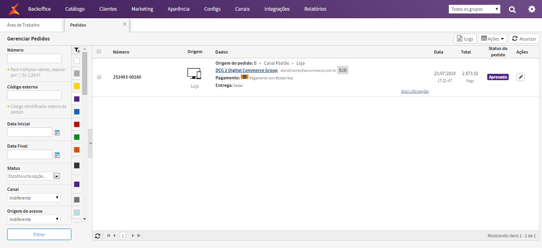
Task: Open calendar picker for Data Final
Action: coord(57,155)
